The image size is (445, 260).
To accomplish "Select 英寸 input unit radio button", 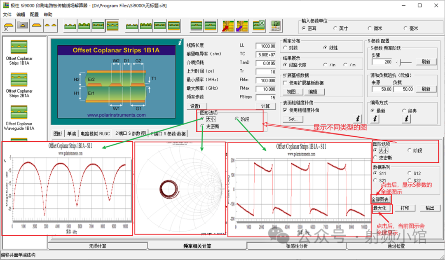I will [x=335, y=28].
